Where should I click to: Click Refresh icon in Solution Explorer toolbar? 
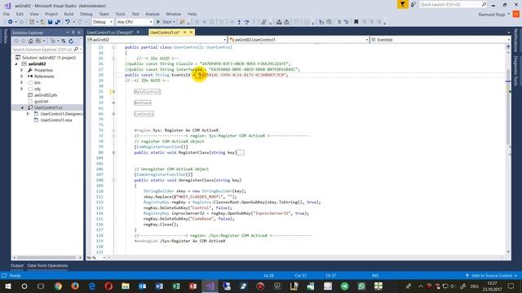click(71, 42)
